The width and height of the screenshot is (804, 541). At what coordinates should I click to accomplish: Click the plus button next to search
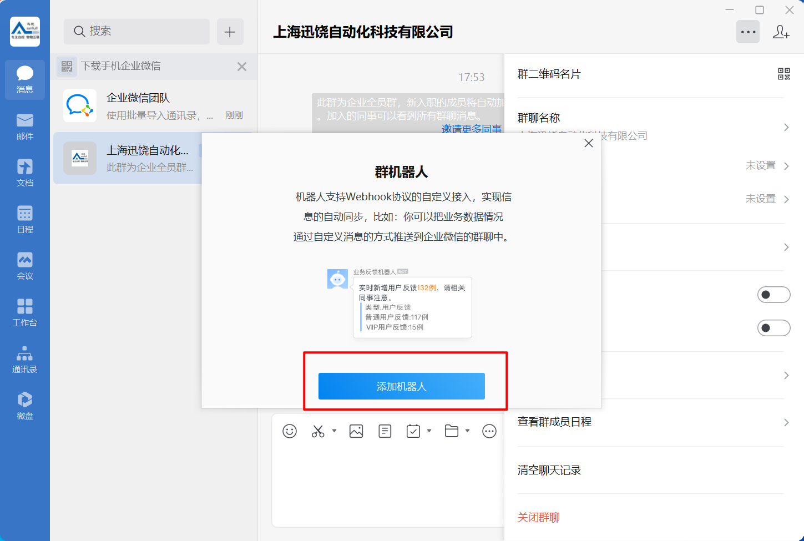click(230, 32)
